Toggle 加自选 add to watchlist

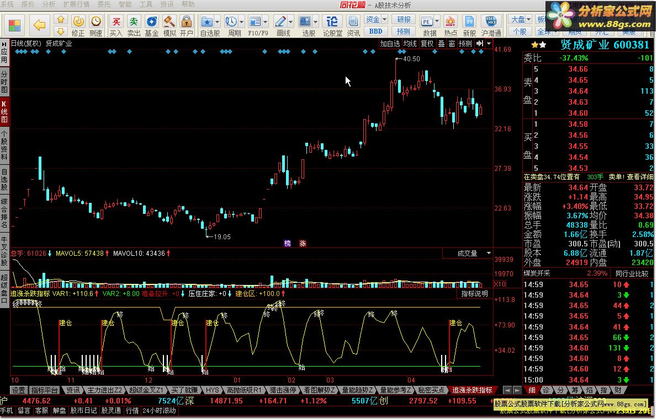(x=390, y=44)
